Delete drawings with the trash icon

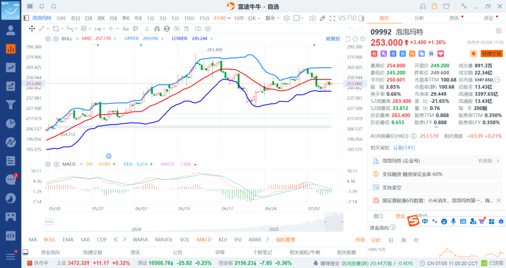[186, 29]
